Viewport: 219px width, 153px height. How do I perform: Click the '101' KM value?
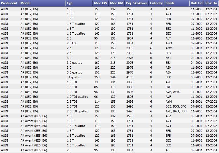113,82
